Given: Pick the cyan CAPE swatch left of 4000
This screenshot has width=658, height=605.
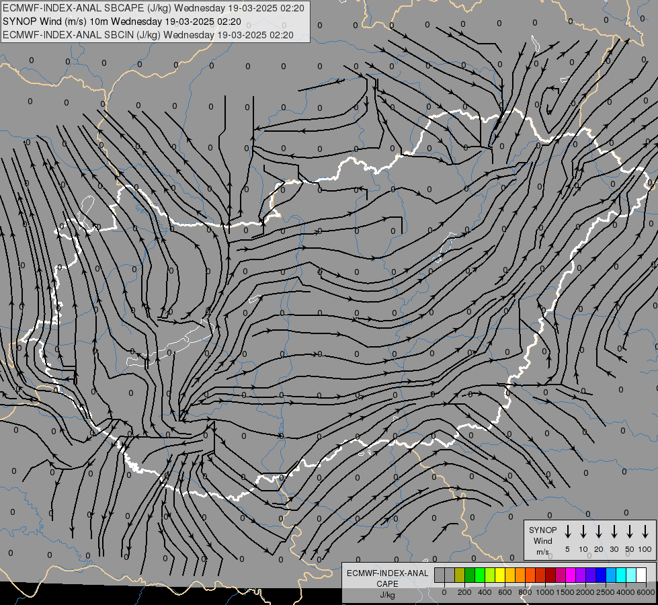Looking at the screenshot, I should pos(621,575).
